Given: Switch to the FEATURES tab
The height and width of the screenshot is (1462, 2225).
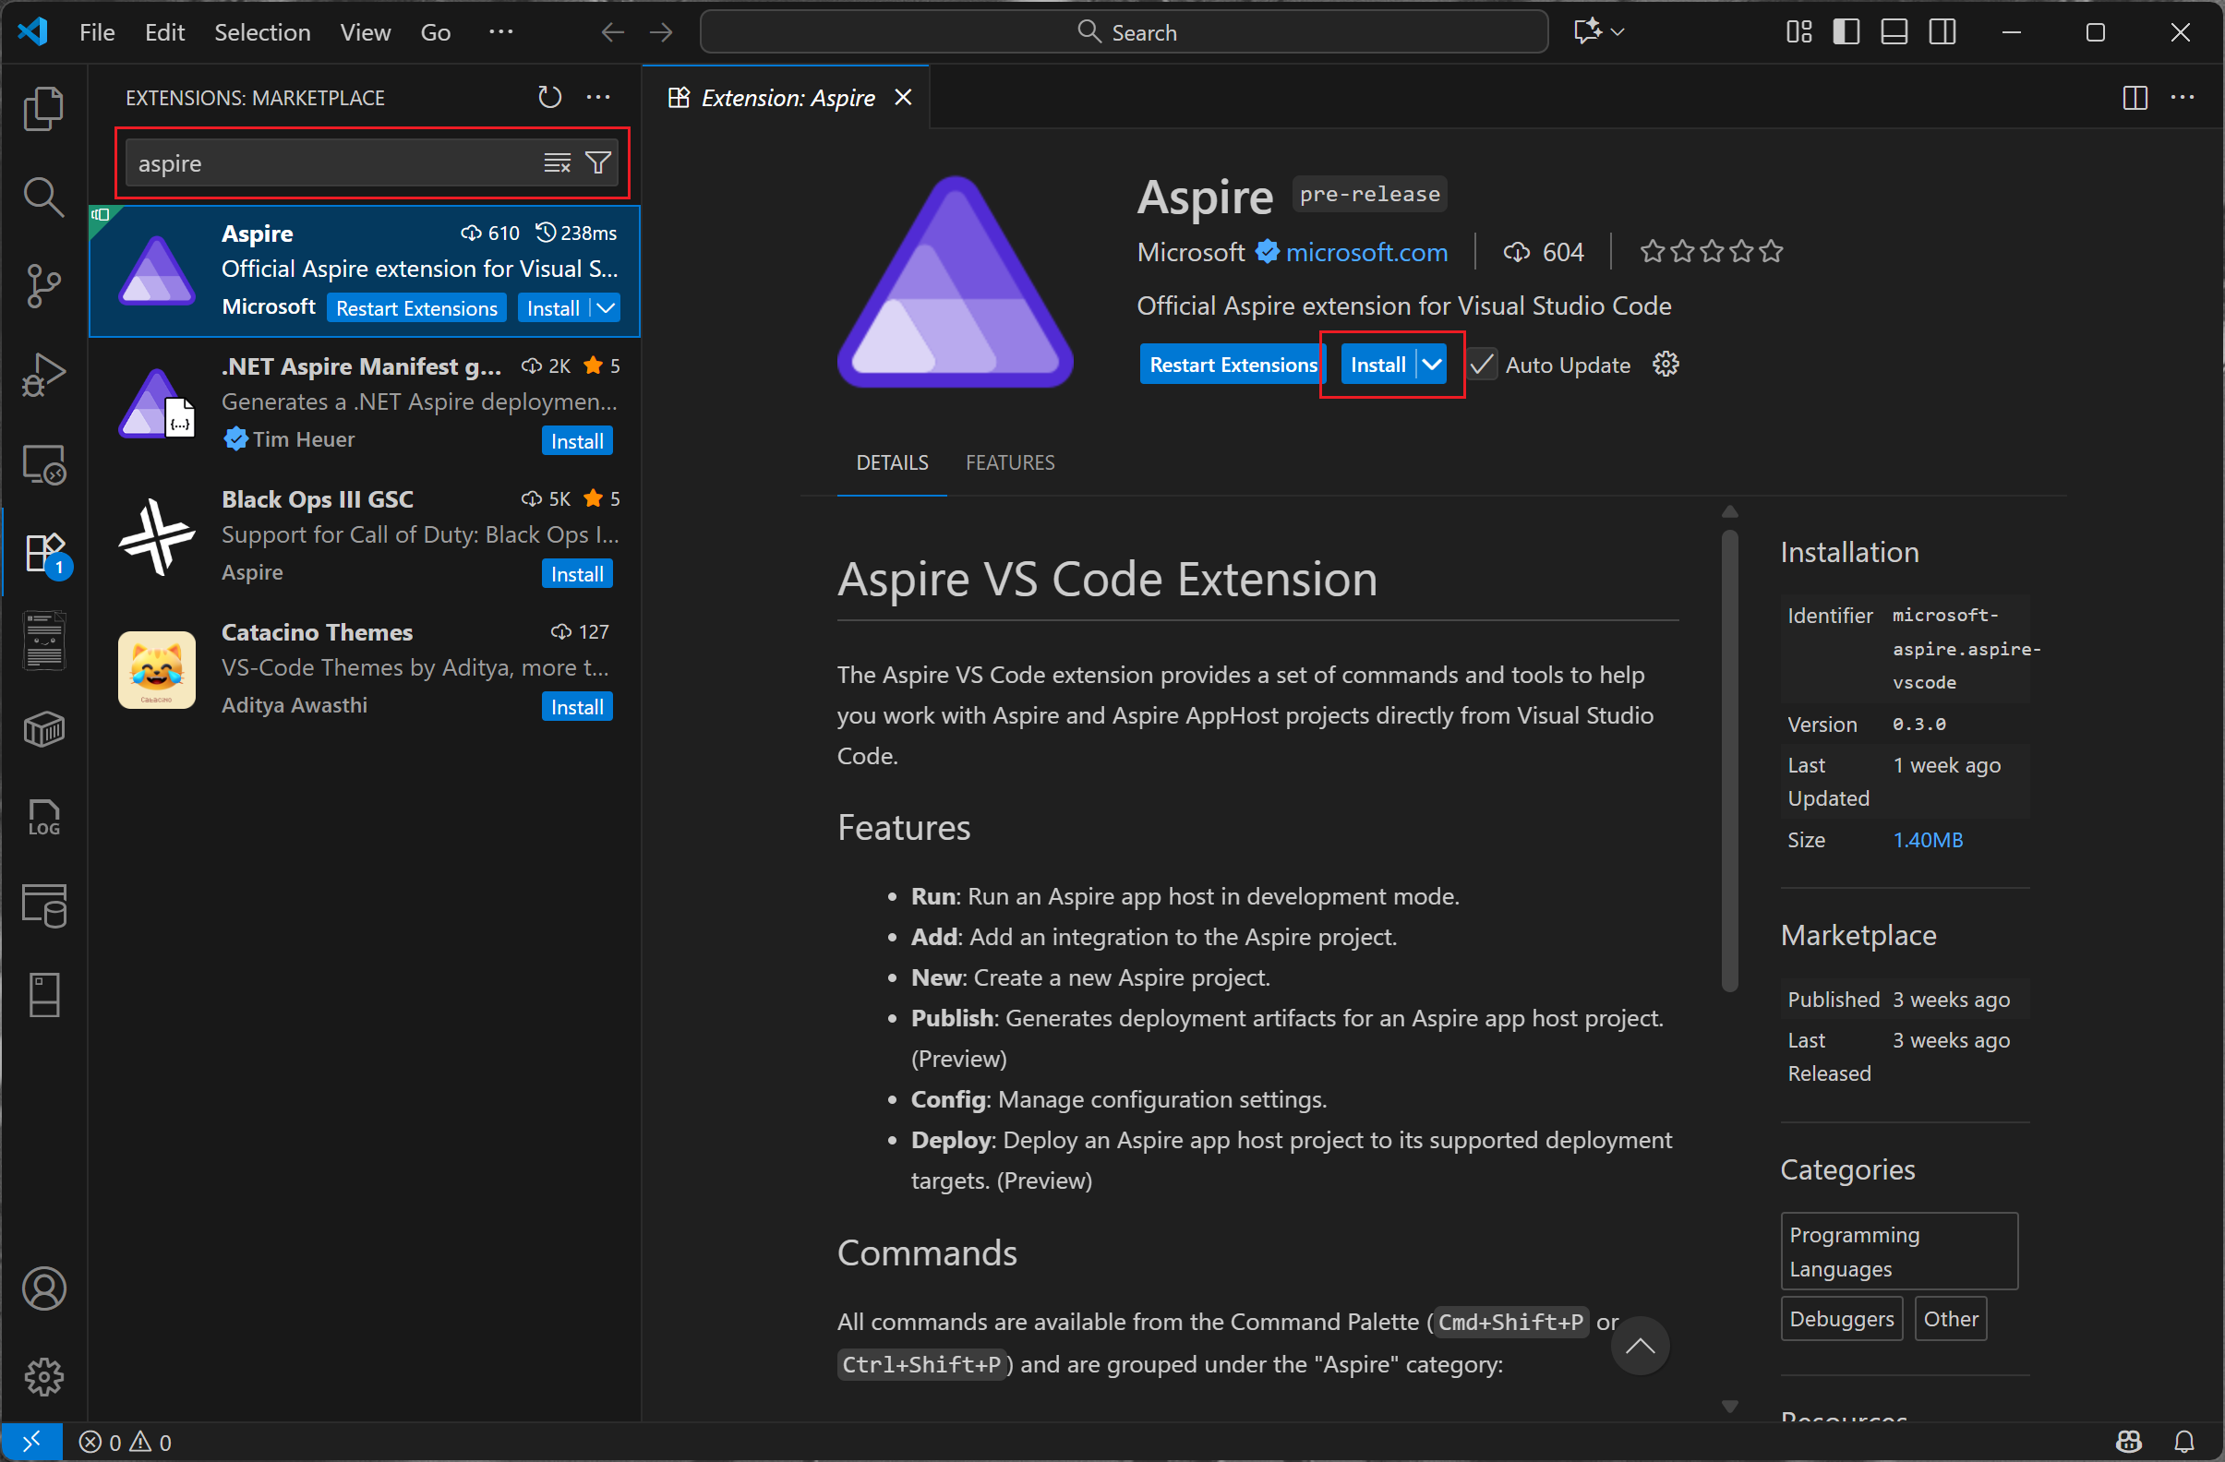Looking at the screenshot, I should coord(1010,462).
